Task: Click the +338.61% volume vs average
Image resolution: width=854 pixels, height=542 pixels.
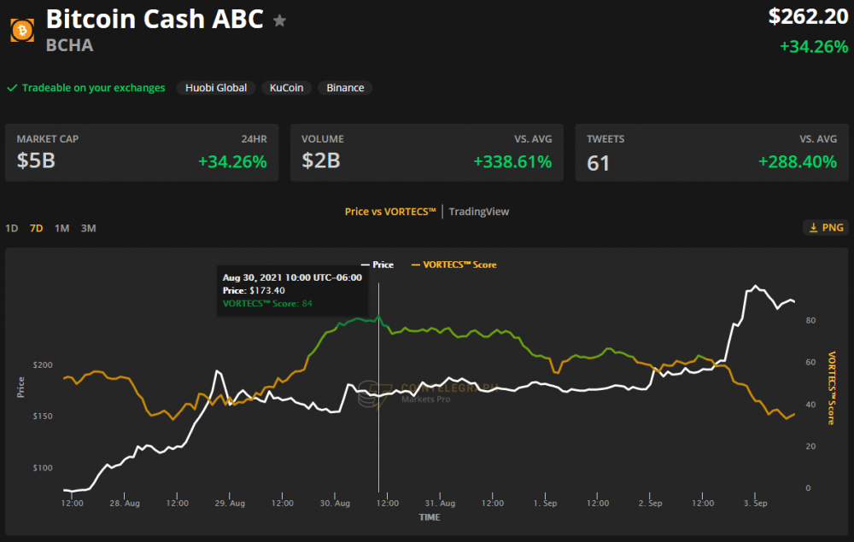Action: click(x=512, y=161)
